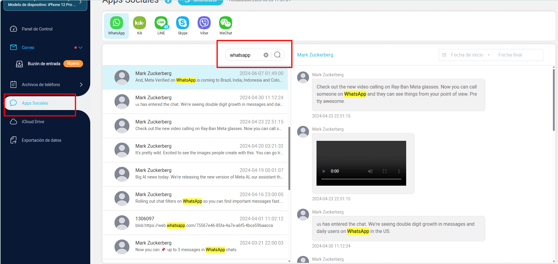This screenshot has height=264, width=558.
Task: Click the Ray-Ban Meta glasses chat bubble
Action: pos(398,94)
